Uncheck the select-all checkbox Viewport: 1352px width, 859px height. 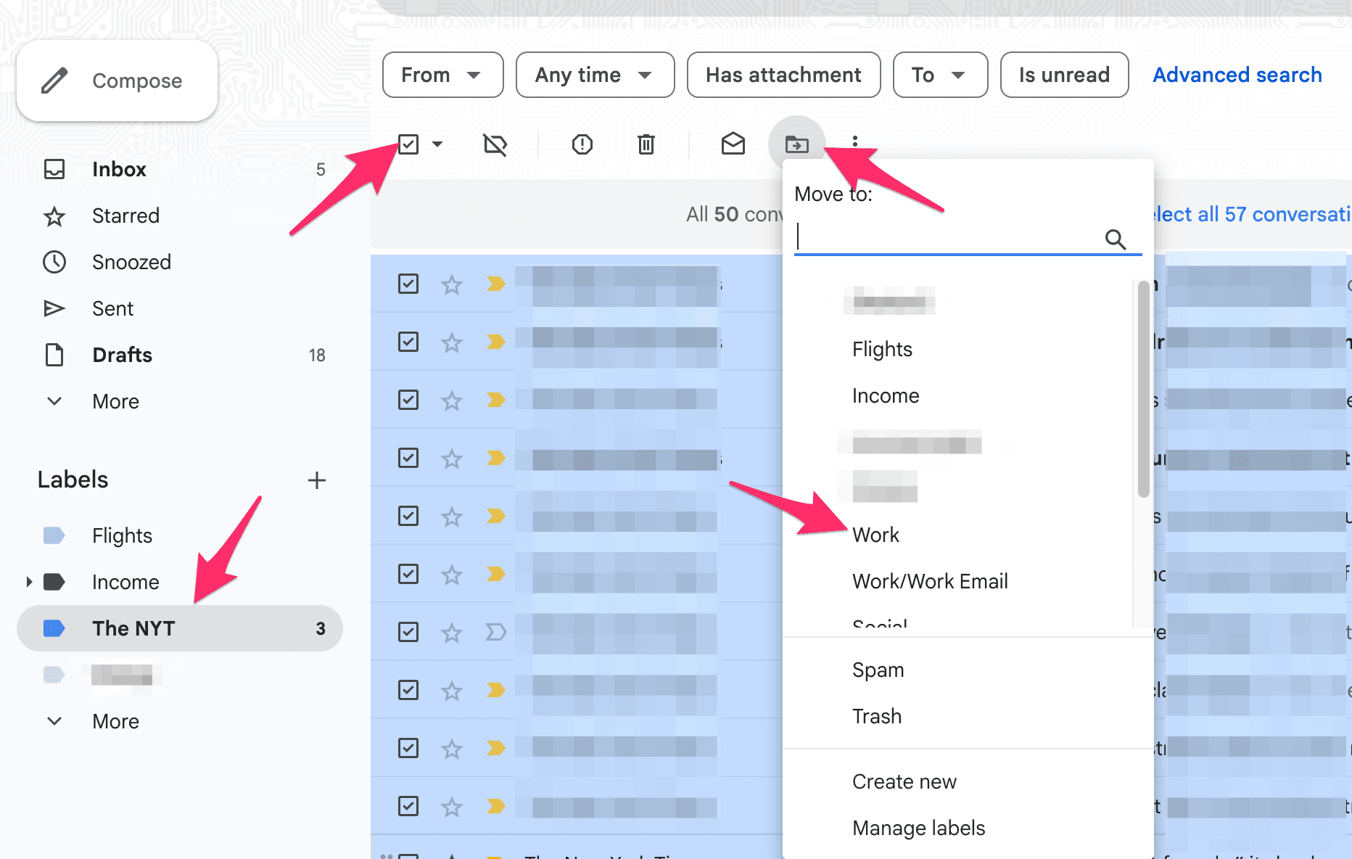[x=408, y=144]
